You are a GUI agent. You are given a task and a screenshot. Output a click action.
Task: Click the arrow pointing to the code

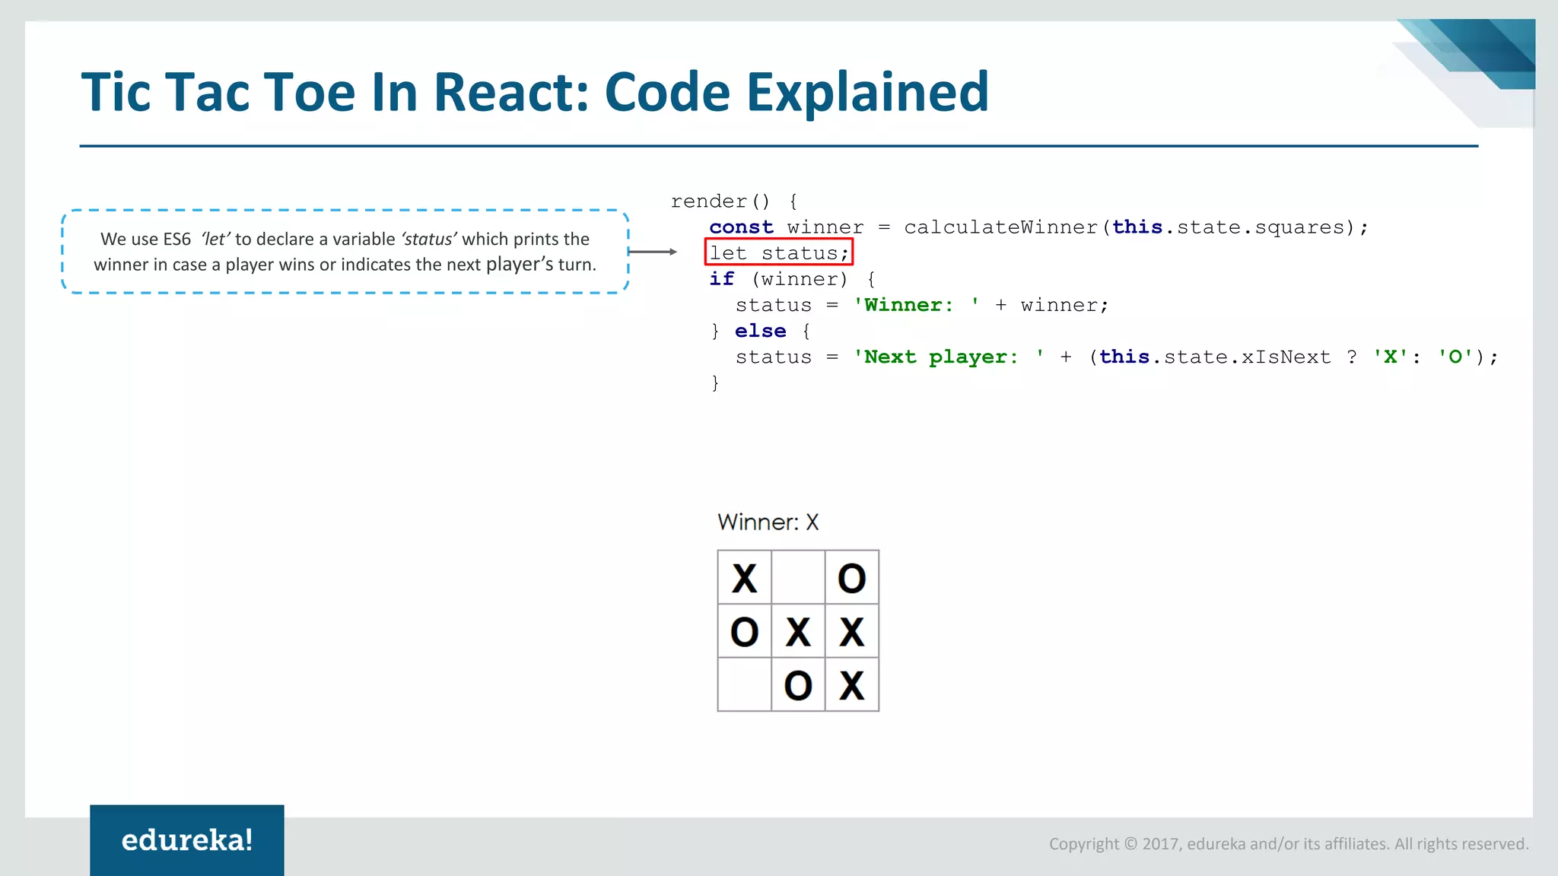(x=652, y=252)
